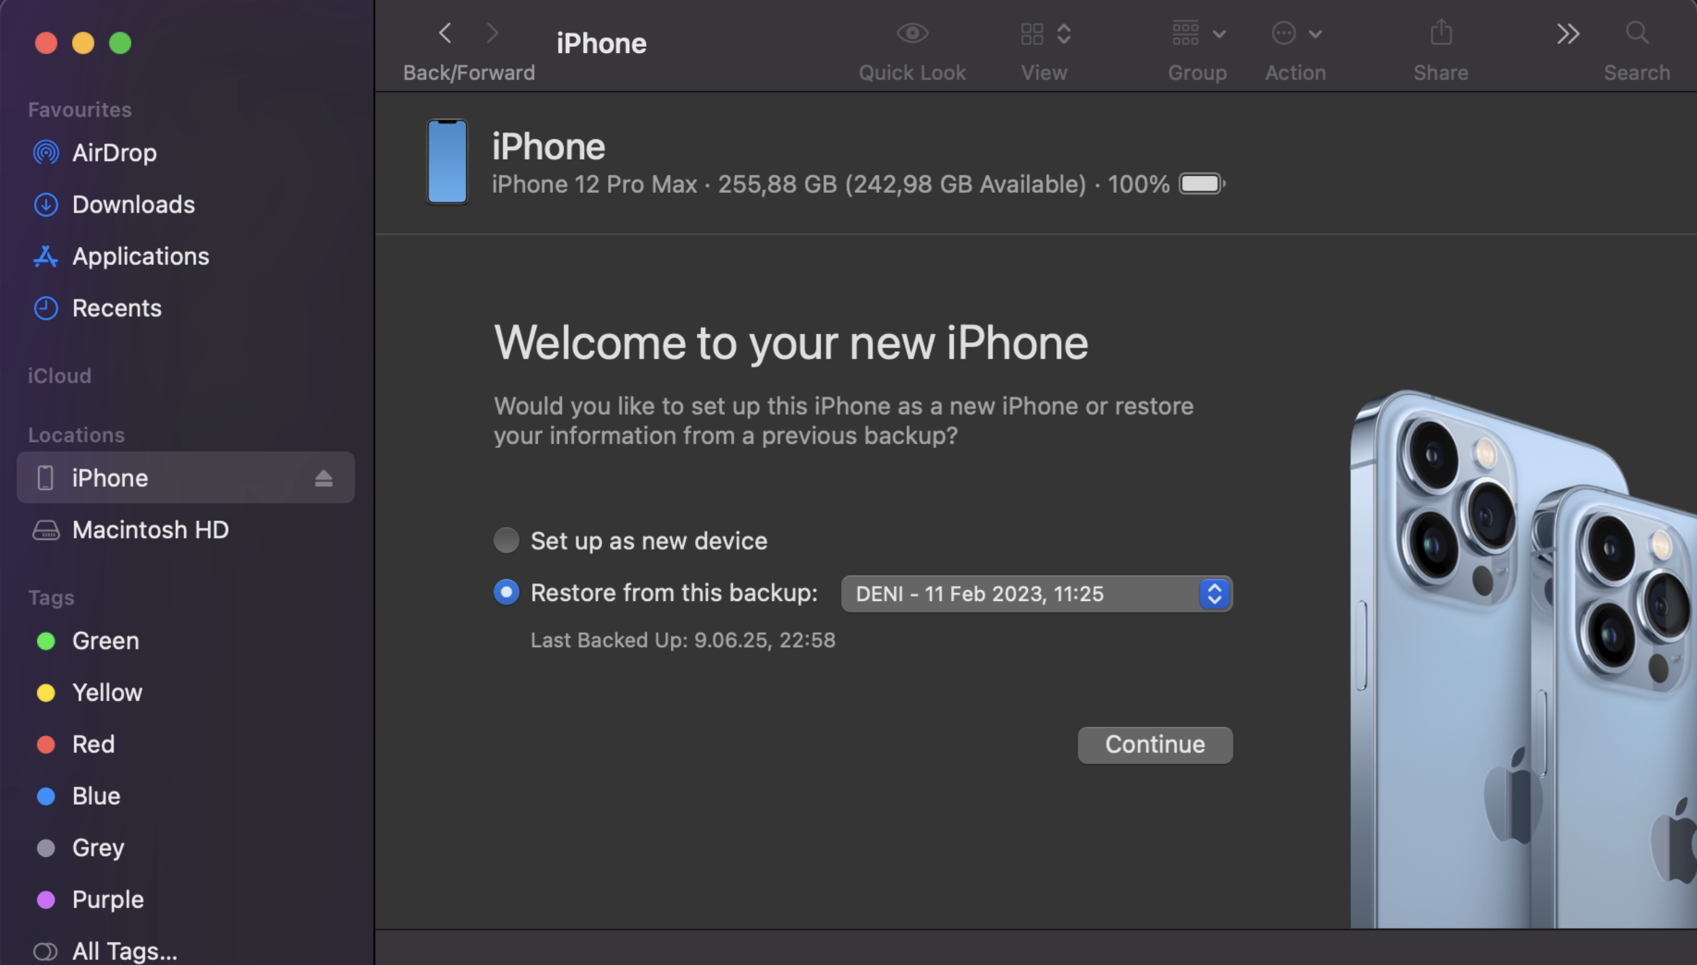Screen dimensions: 1697x965
Task: Select the Grey tag
Action: point(185,848)
